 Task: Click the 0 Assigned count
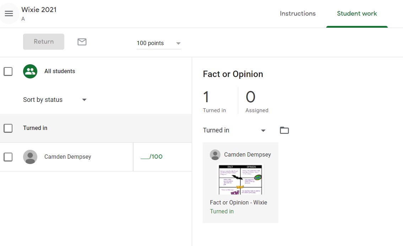click(x=257, y=101)
